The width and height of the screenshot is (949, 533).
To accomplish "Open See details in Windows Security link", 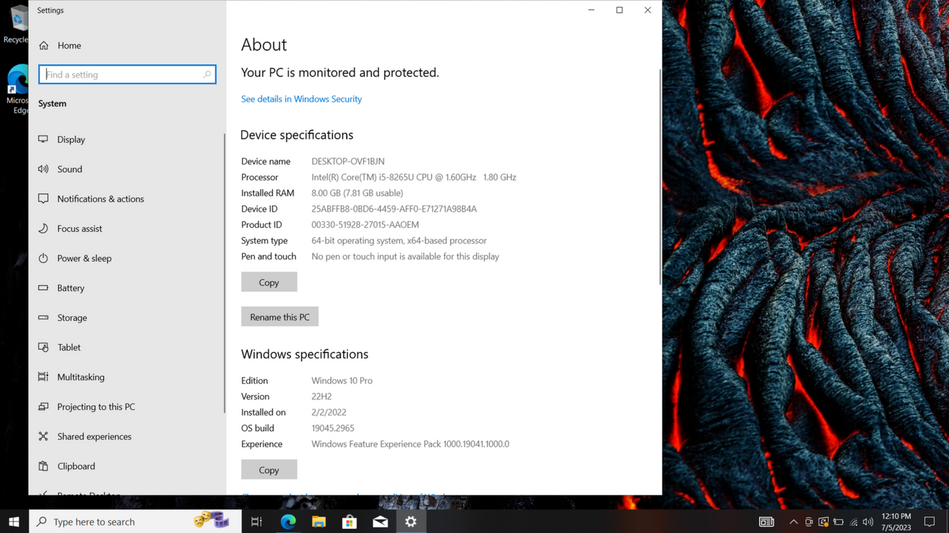I will (301, 98).
